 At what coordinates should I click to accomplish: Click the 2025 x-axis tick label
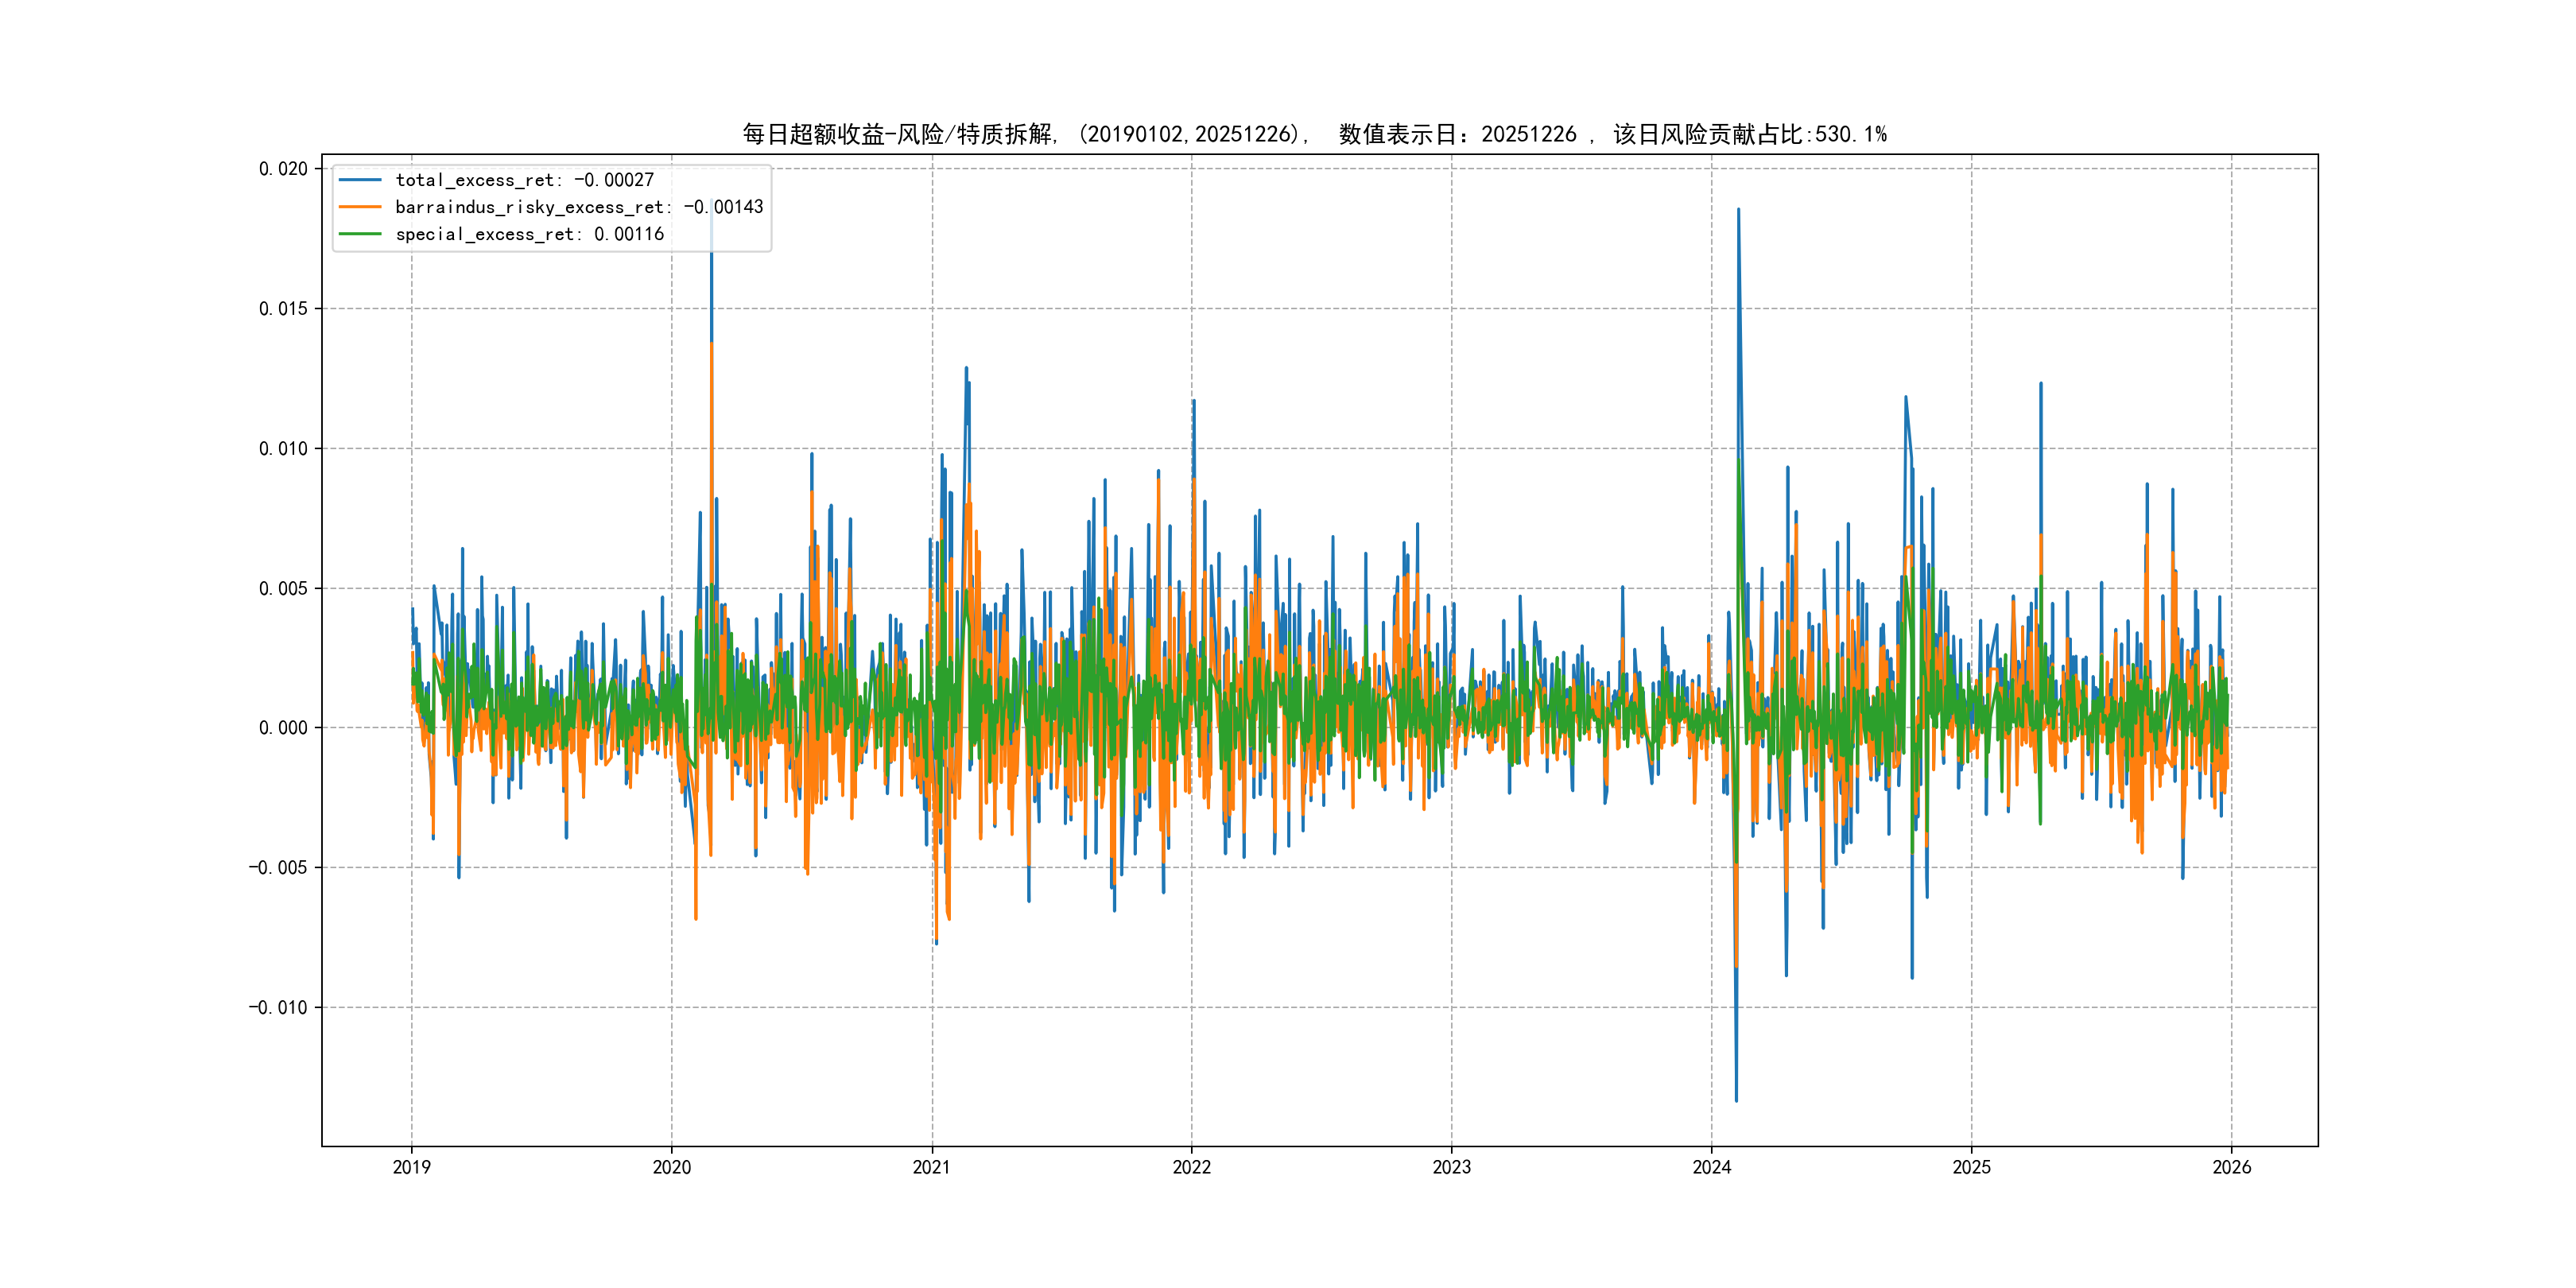click(x=1971, y=1167)
